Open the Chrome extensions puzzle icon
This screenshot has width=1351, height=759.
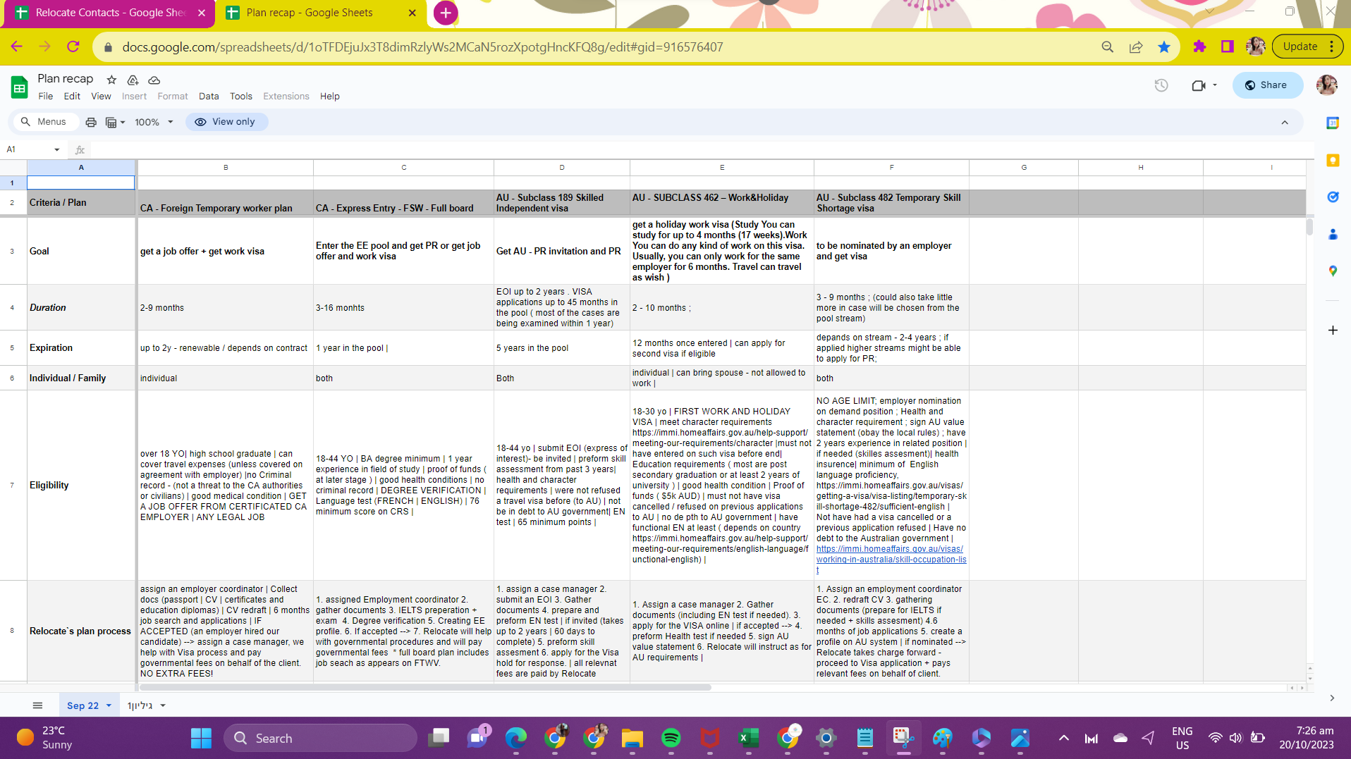pos(1199,47)
